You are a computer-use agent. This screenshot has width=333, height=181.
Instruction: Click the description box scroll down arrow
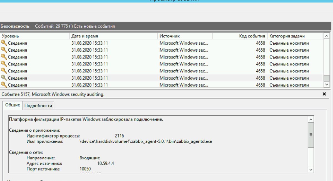(311, 170)
